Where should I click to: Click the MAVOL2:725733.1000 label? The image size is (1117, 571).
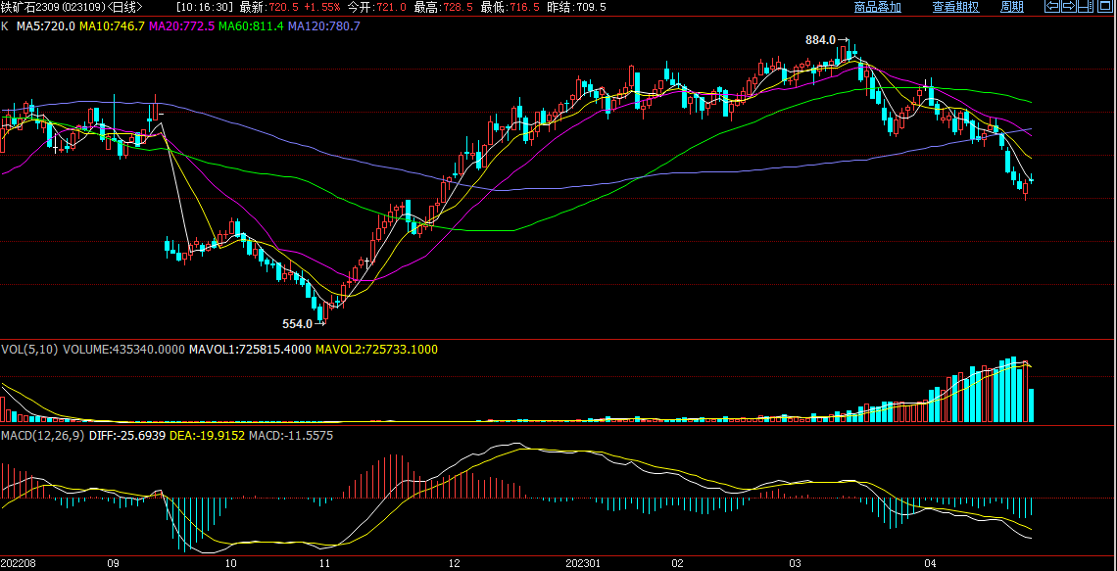pos(377,350)
